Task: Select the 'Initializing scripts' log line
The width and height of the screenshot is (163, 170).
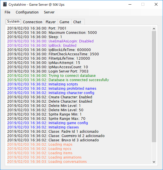Action: [43, 84]
